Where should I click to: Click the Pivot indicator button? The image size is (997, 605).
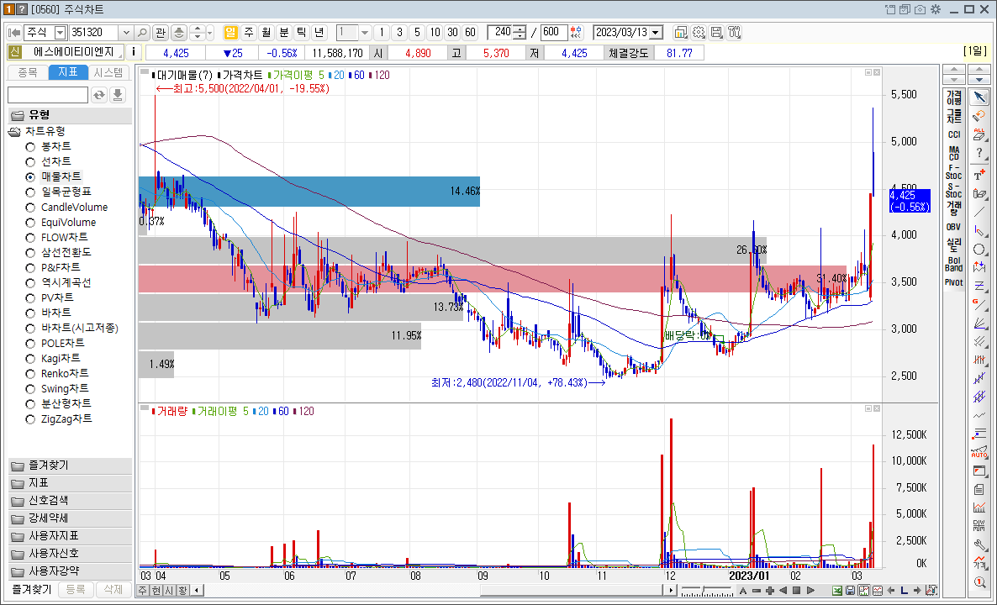pyautogui.click(x=954, y=282)
